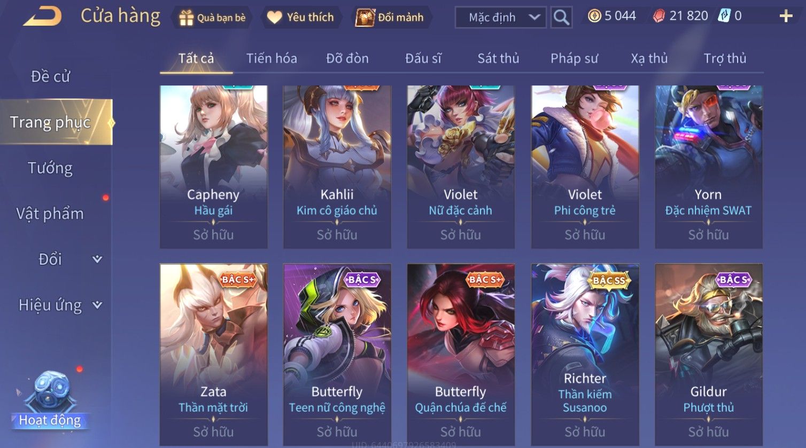The height and width of the screenshot is (448, 806).
Task: Go to the Đề cử section
Action: 50,76
